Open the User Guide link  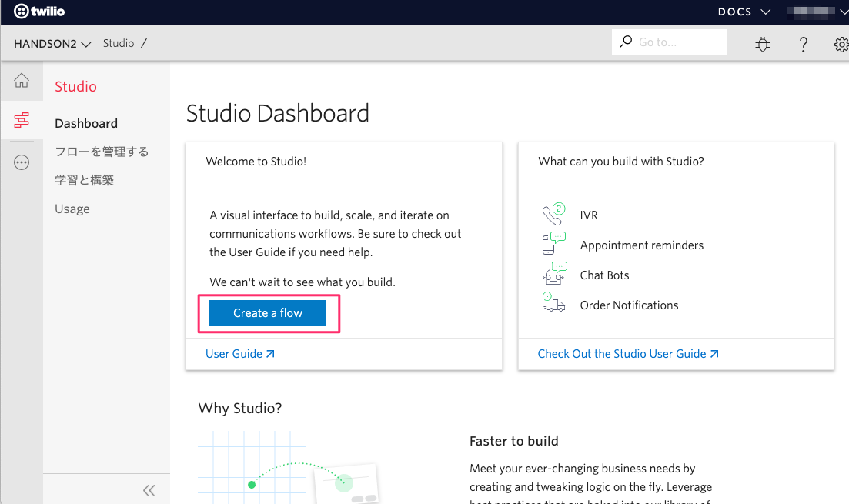click(240, 353)
